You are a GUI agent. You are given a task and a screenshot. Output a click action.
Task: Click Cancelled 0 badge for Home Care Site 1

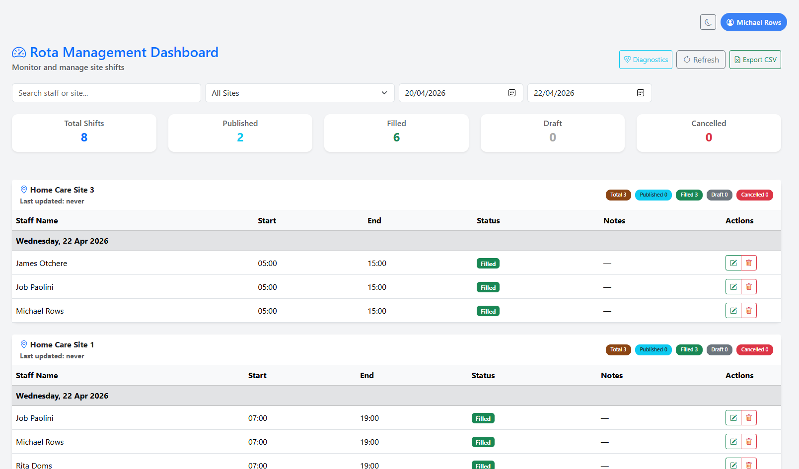point(755,350)
